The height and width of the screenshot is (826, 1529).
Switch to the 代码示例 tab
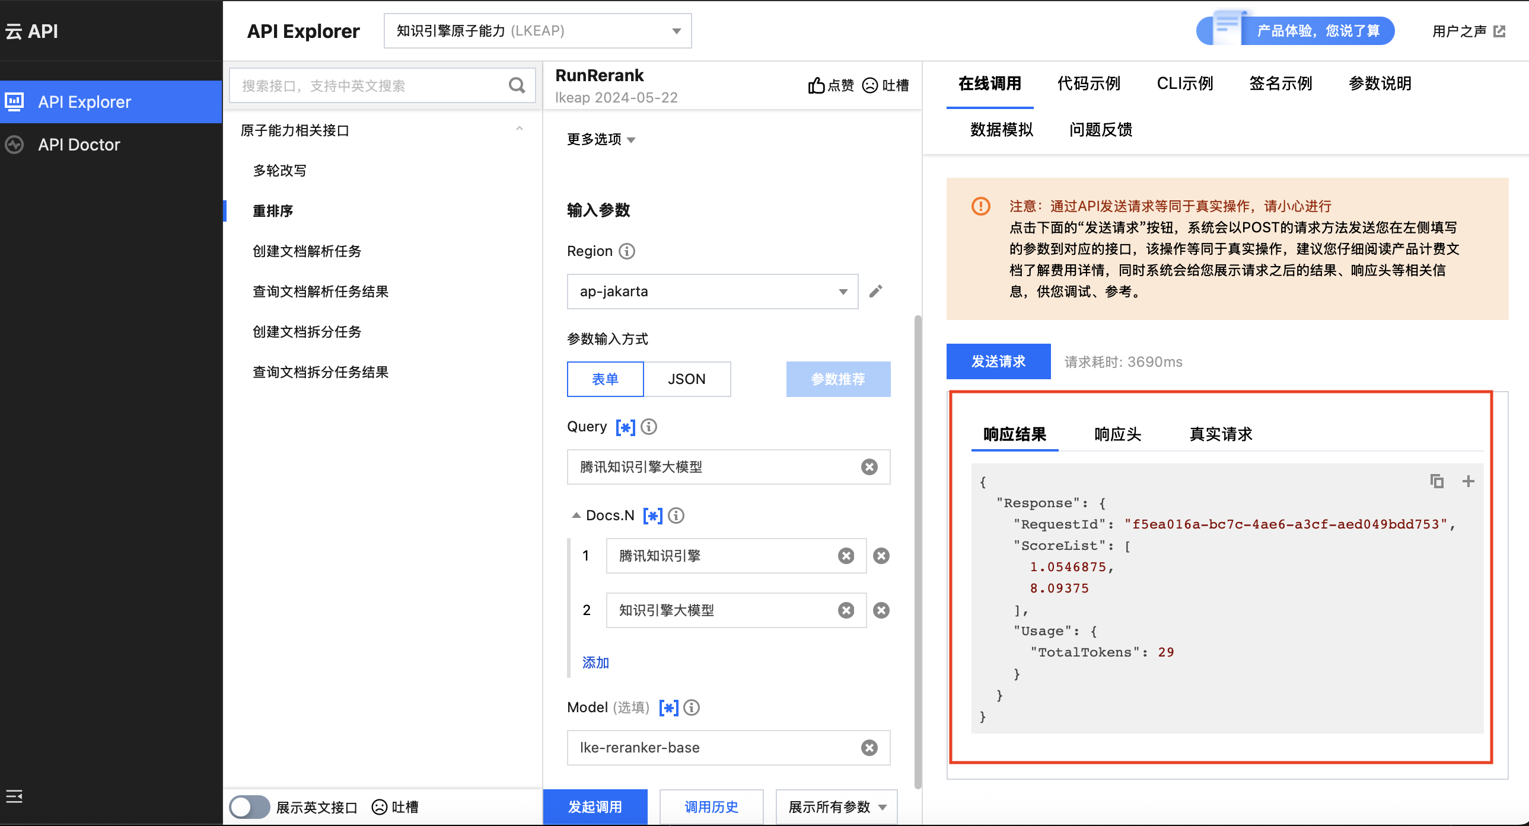1088,84
